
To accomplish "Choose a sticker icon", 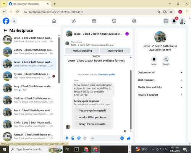I will [x=79, y=138].
